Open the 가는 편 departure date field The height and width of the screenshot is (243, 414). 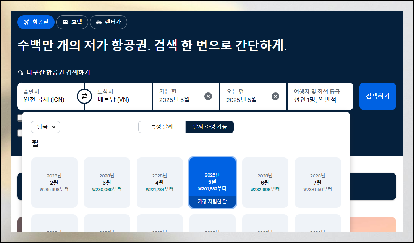click(186, 96)
